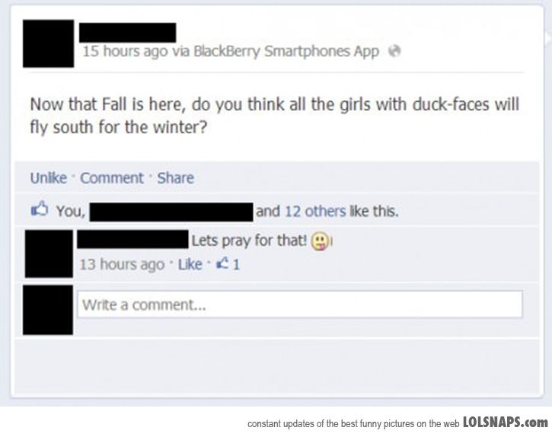Click your own avatar beside the comment box
Image resolution: width=552 pixels, height=437 pixels.
click(x=48, y=310)
